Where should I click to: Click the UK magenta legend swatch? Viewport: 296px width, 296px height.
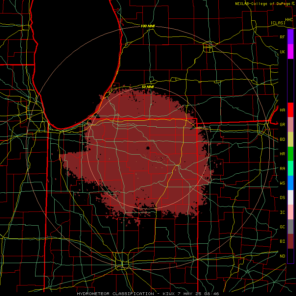click(290, 52)
